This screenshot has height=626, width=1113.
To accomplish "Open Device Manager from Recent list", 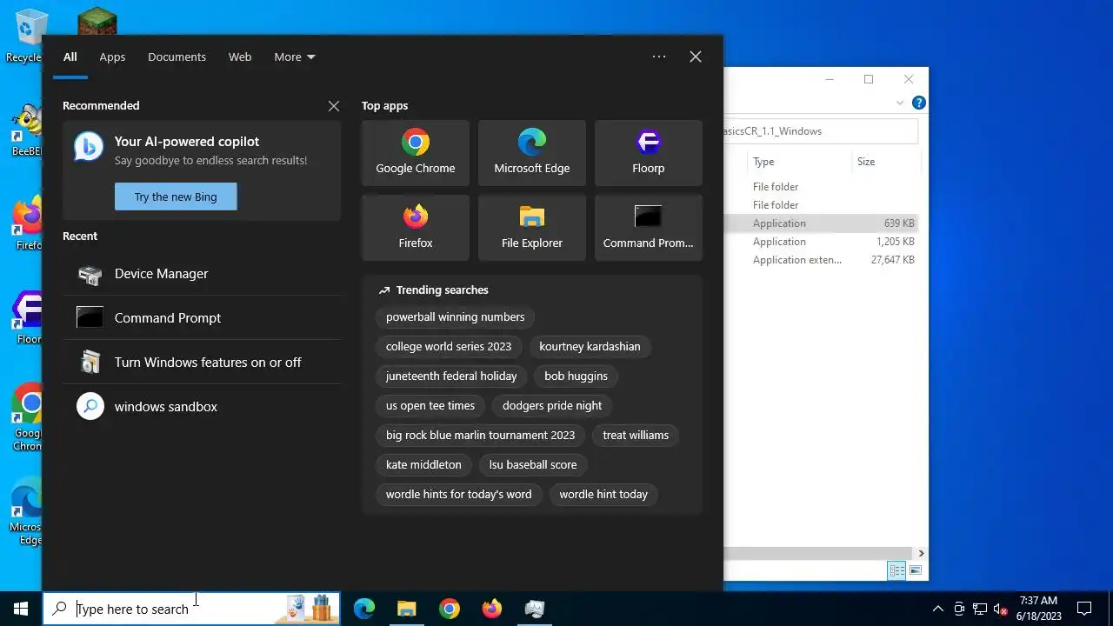I will (x=202, y=274).
